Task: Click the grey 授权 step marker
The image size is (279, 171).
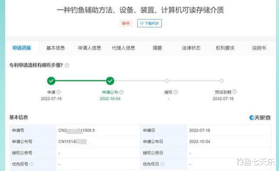Action: pyautogui.click(x=167, y=81)
